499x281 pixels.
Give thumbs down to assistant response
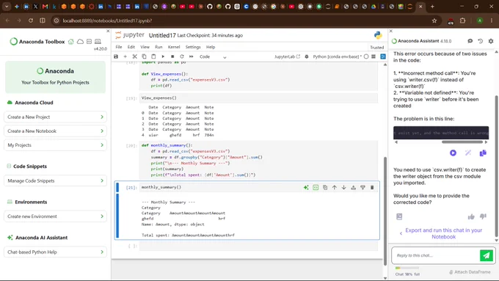[x=483, y=216]
